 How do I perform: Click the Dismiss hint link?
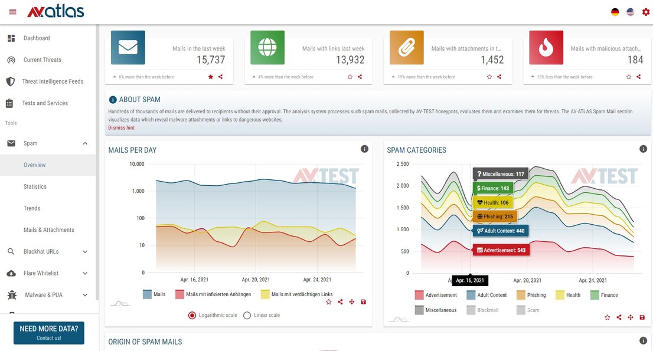click(x=121, y=127)
